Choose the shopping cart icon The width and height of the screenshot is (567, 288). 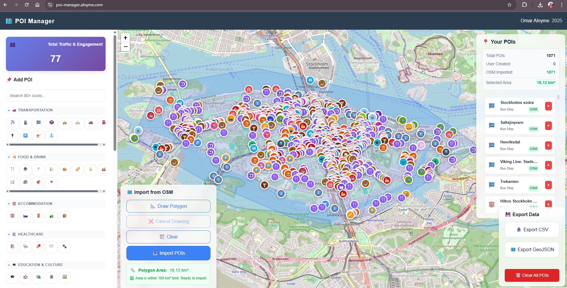coord(12,183)
